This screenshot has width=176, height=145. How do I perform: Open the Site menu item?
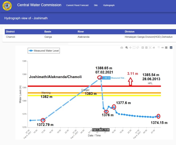(x=96, y=5)
